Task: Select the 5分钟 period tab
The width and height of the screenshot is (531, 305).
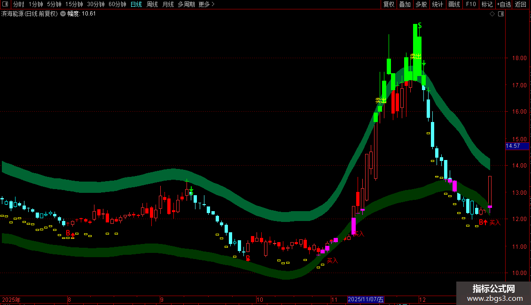Action: [x=54, y=4]
